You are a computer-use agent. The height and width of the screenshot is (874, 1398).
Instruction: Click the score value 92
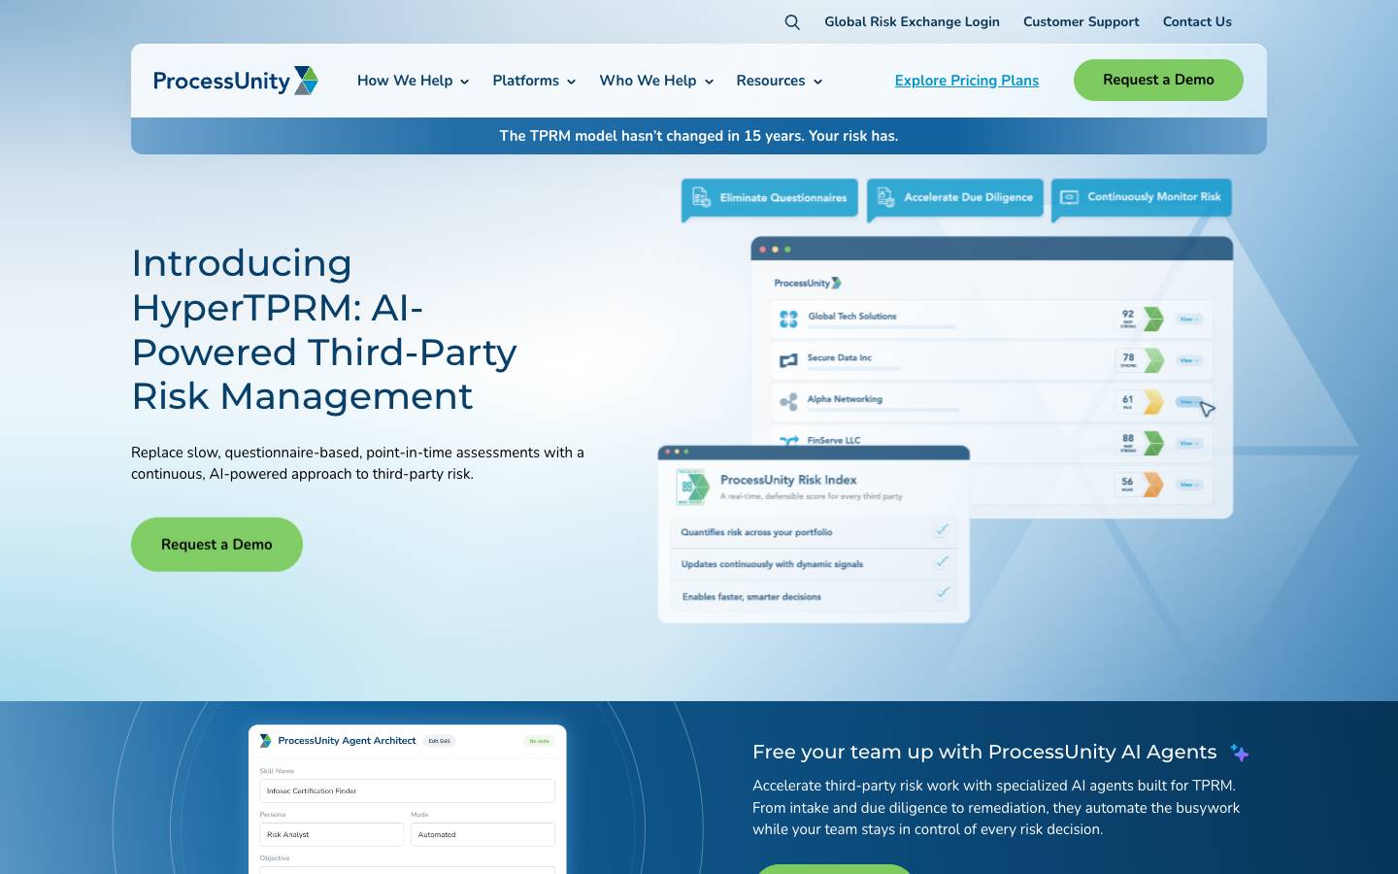(x=1128, y=314)
